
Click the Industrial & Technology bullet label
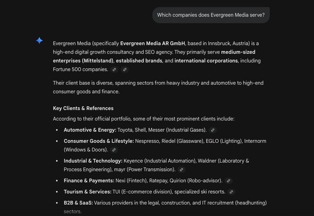(x=93, y=161)
